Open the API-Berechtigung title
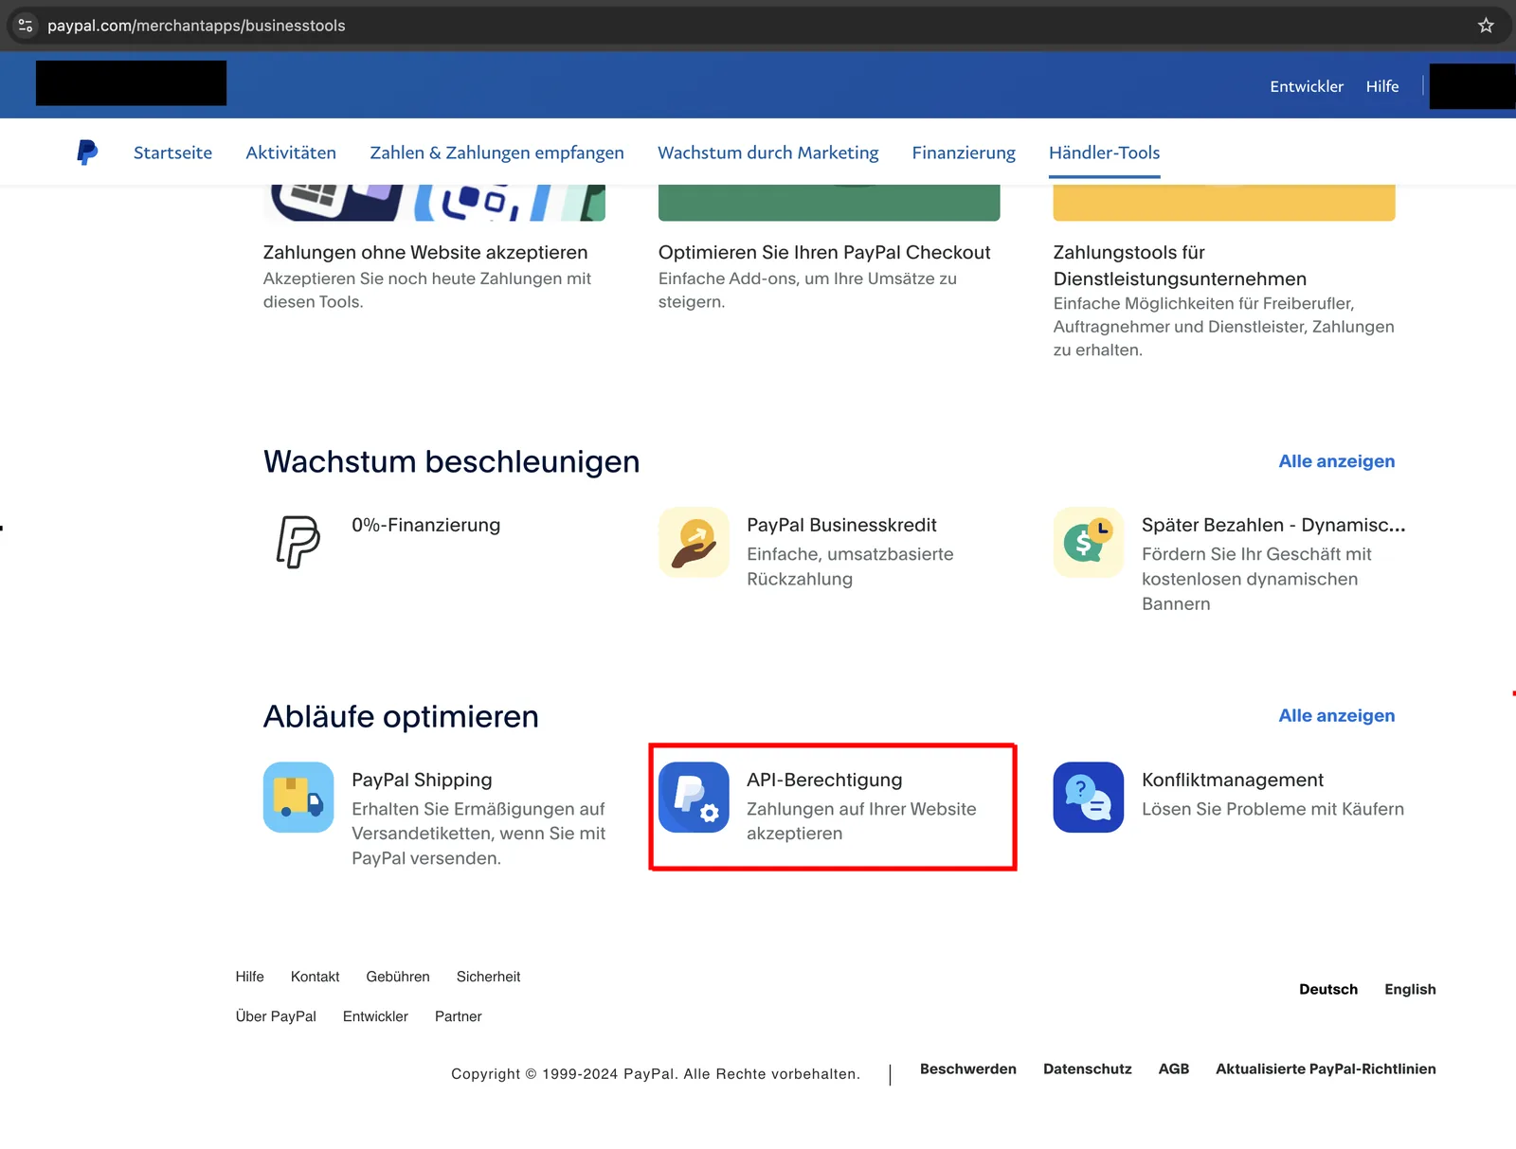 (x=824, y=780)
